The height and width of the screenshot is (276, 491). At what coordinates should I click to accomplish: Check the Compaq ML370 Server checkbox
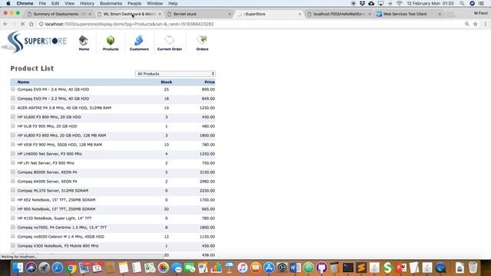[13, 190]
